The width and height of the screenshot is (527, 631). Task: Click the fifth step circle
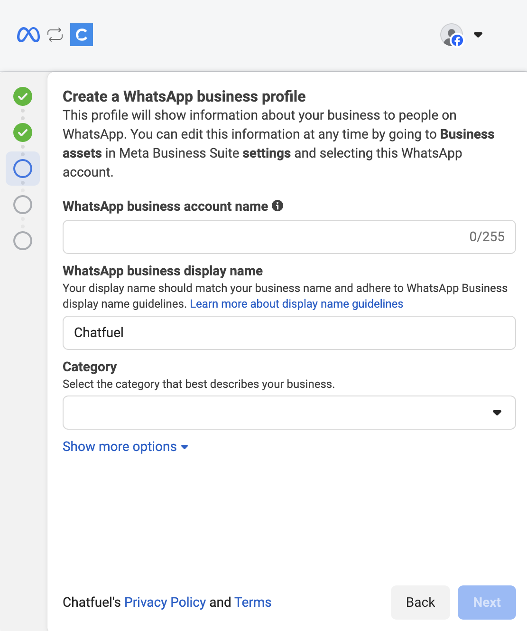point(23,241)
